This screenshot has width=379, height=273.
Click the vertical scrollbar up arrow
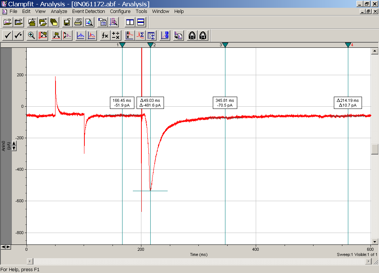point(375,51)
